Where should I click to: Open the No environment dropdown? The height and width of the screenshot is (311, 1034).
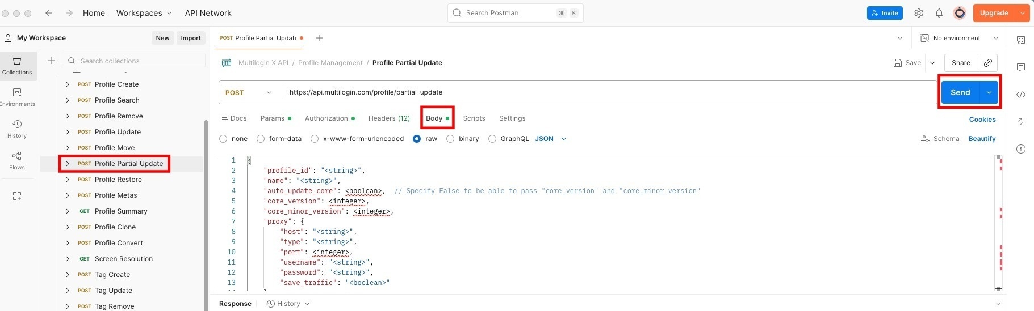pos(960,38)
